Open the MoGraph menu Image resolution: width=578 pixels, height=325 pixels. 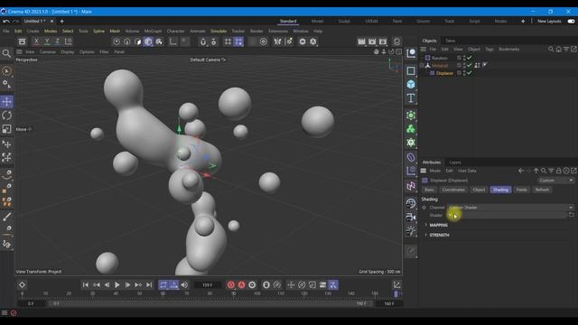(x=153, y=31)
